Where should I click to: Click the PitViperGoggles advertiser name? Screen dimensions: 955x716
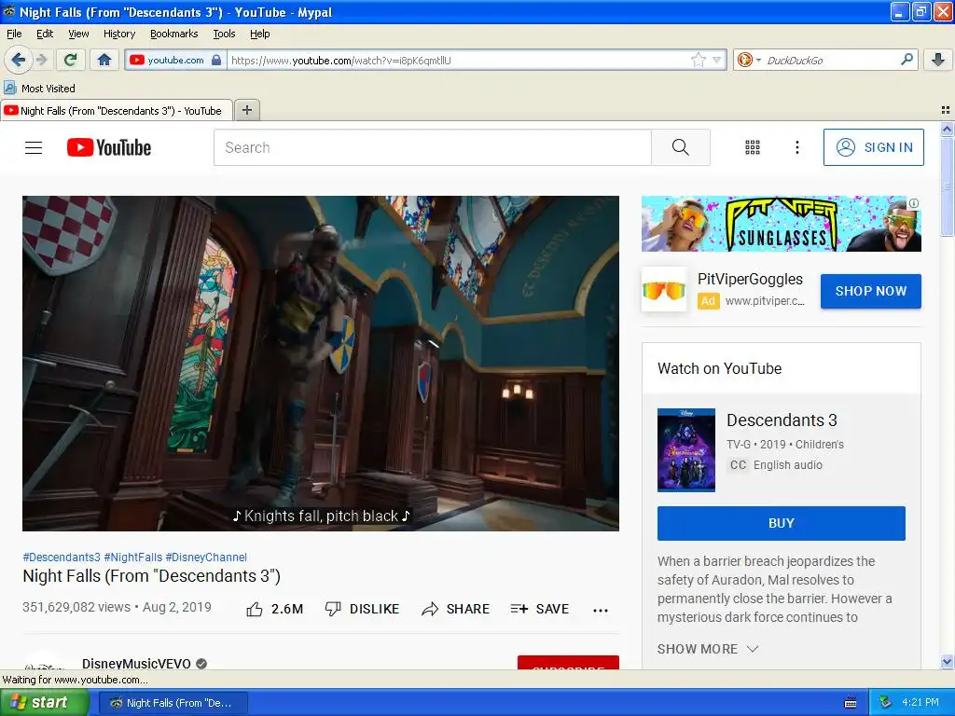click(x=750, y=279)
